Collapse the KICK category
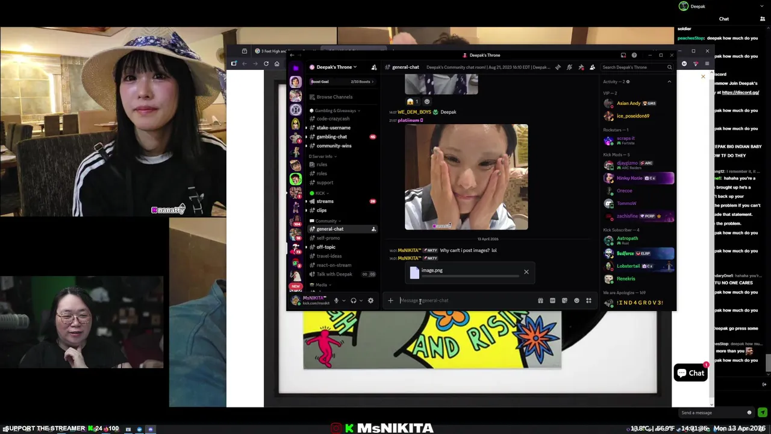This screenshot has height=434, width=771. tap(320, 193)
